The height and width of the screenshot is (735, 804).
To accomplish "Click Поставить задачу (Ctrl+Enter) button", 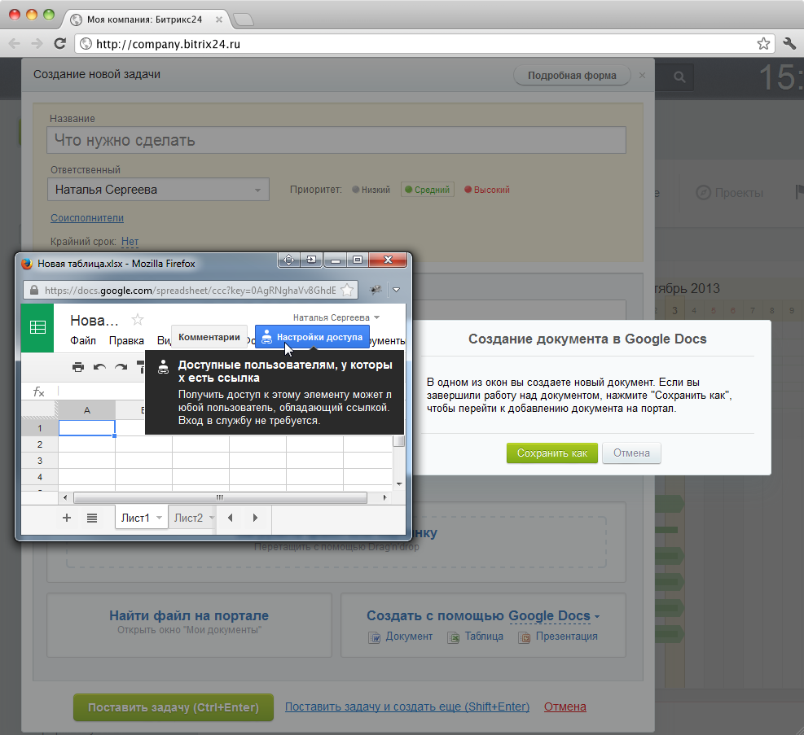I will point(174,707).
